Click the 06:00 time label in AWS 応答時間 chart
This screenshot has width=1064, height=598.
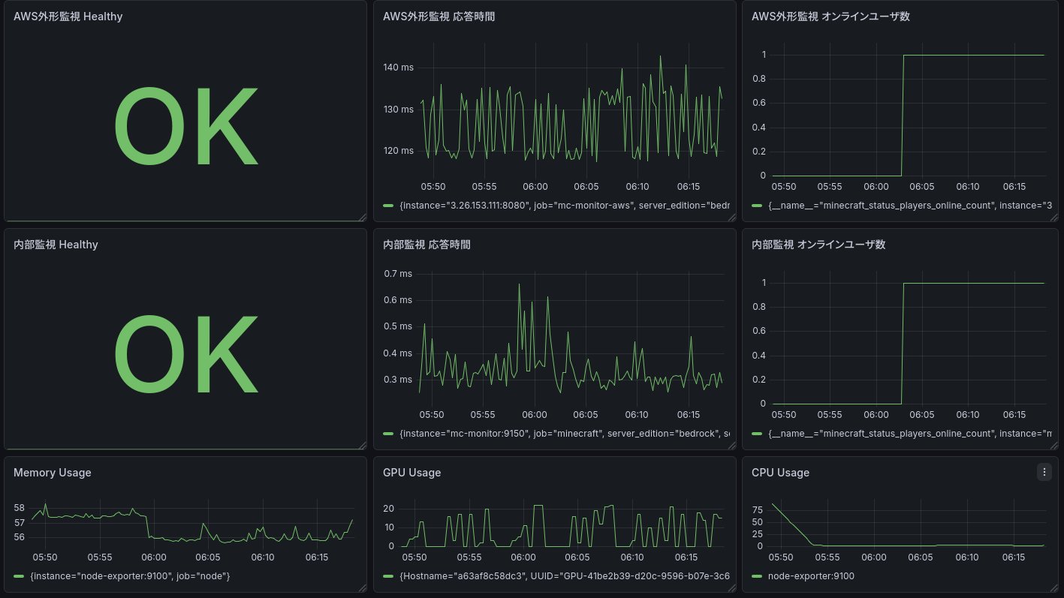point(535,186)
